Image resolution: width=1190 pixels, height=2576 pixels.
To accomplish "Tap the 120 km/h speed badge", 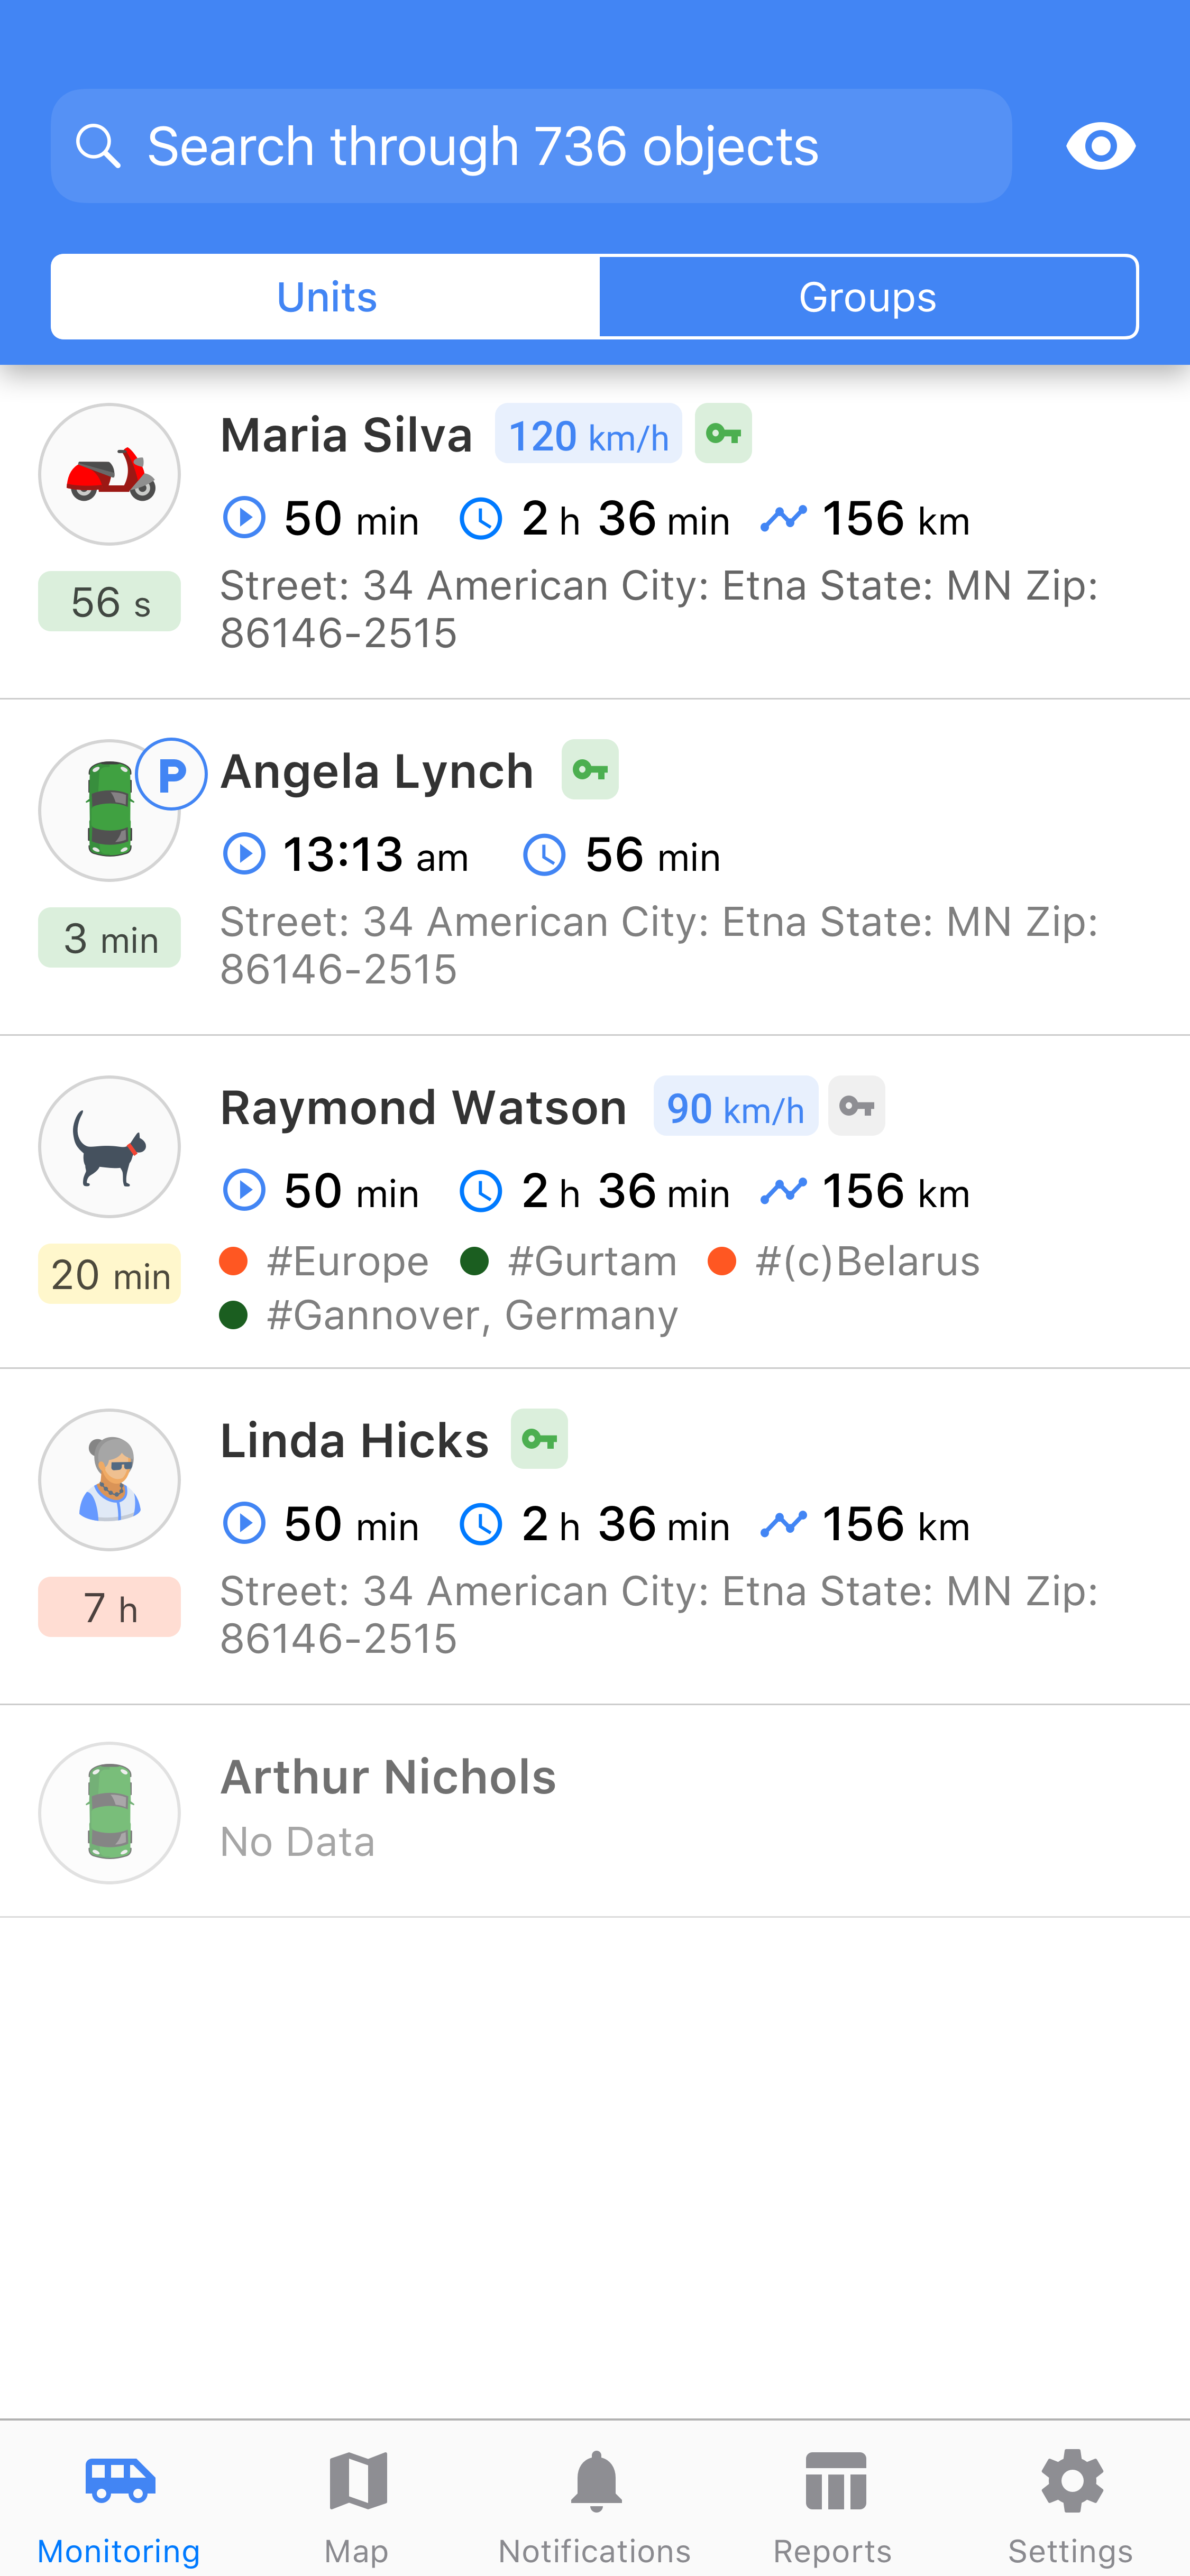I will (x=588, y=435).
